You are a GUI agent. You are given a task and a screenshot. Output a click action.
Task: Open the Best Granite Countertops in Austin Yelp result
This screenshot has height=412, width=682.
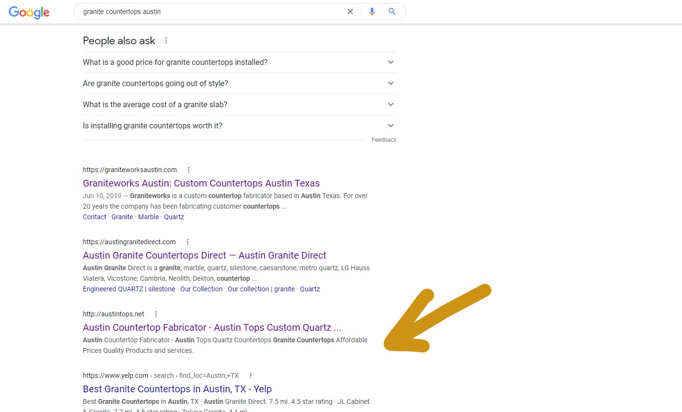click(177, 389)
